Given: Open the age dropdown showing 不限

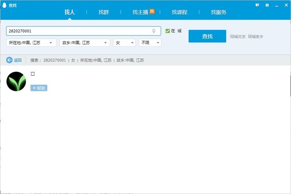Looking at the screenshot, I should click(150, 42).
